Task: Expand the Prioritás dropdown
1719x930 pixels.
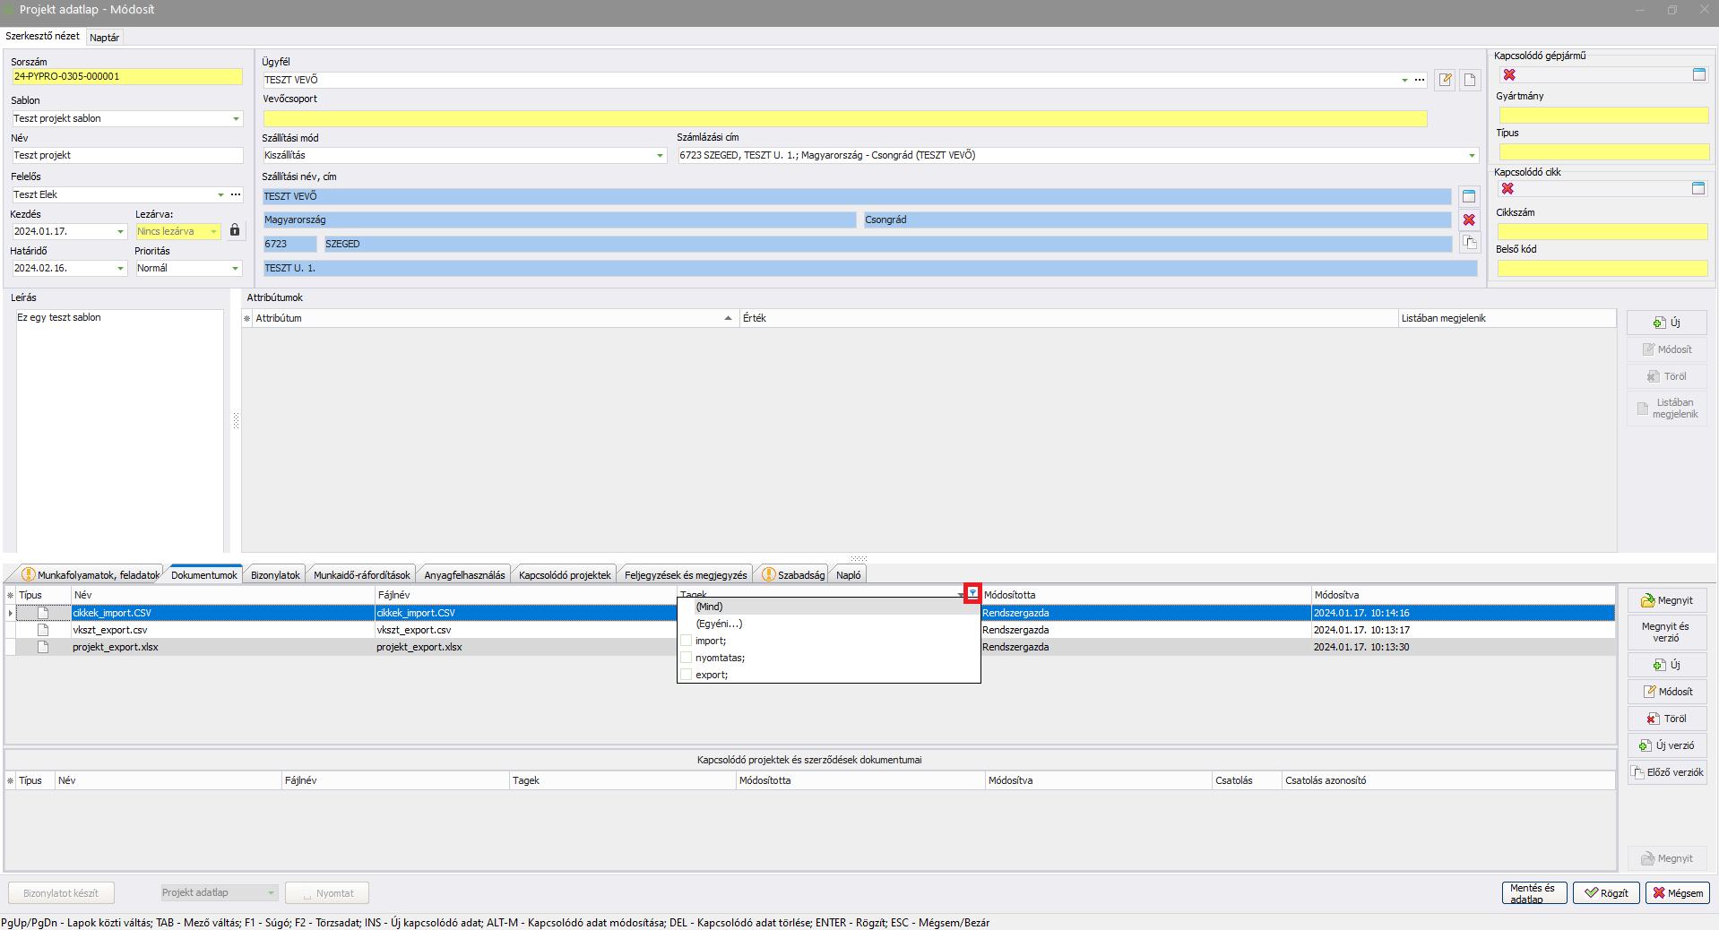Action: click(x=236, y=268)
